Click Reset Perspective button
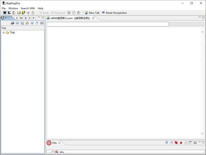This screenshot has height=155, width=206. (114, 13)
